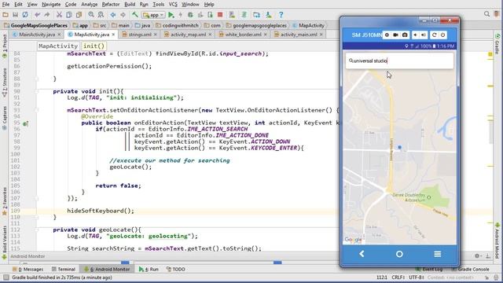This screenshot has height=283, width=503.
Task: Click the geoLocate(); call in the code
Action: click(x=130, y=167)
